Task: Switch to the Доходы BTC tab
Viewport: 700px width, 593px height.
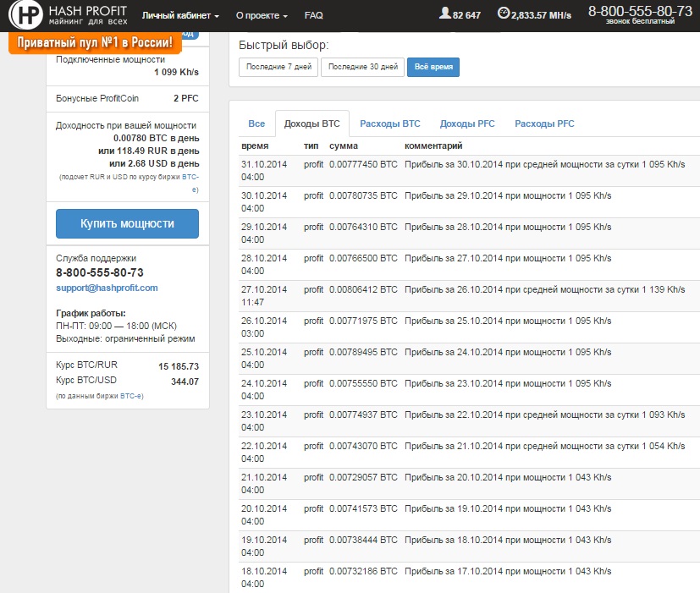Action: [x=312, y=124]
